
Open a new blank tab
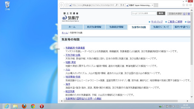156,5
